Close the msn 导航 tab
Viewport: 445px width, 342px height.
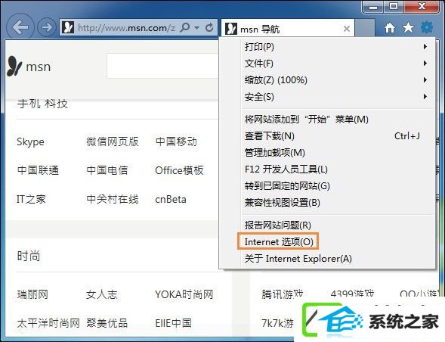point(347,29)
